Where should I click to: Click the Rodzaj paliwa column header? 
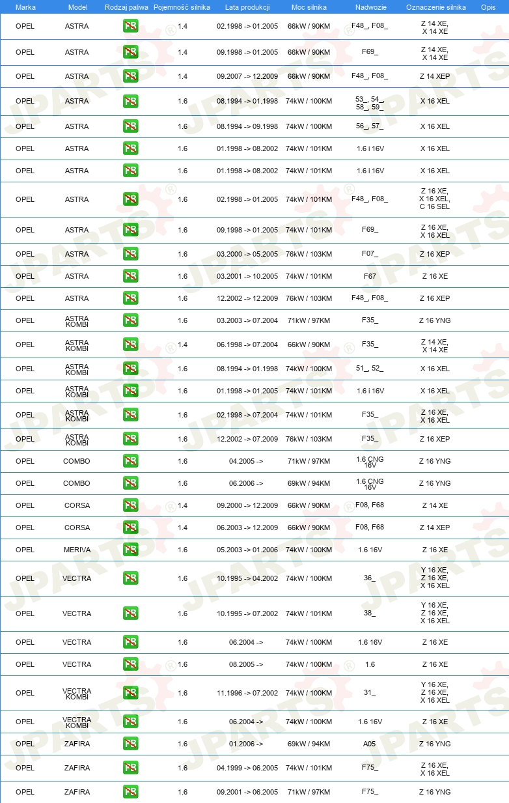[126, 7]
